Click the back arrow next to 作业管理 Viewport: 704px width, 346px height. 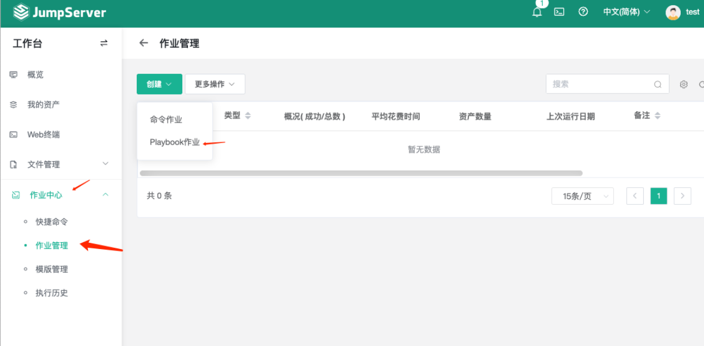pyautogui.click(x=144, y=43)
